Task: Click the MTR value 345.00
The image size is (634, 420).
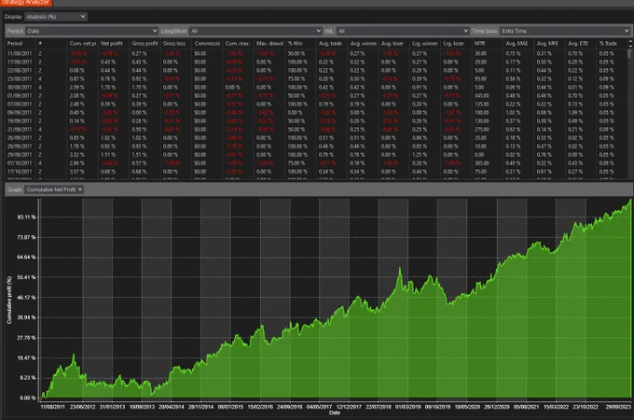Action: [x=482, y=95]
